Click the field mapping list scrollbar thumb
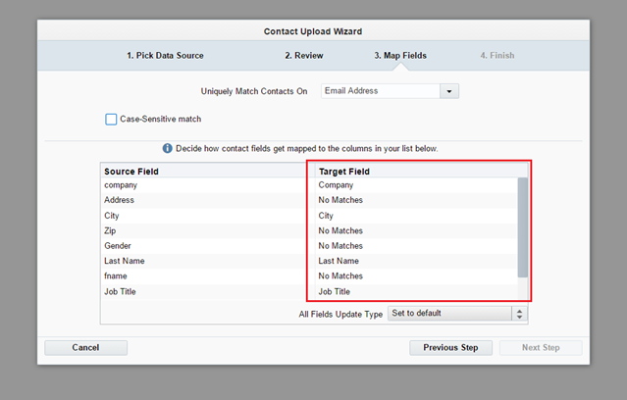627x400 pixels. coord(522,227)
